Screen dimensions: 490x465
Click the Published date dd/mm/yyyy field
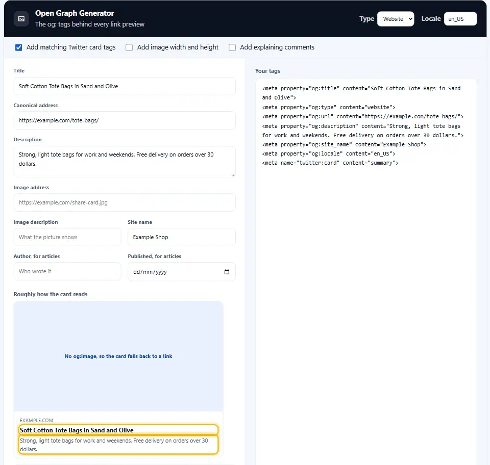pyautogui.click(x=182, y=272)
